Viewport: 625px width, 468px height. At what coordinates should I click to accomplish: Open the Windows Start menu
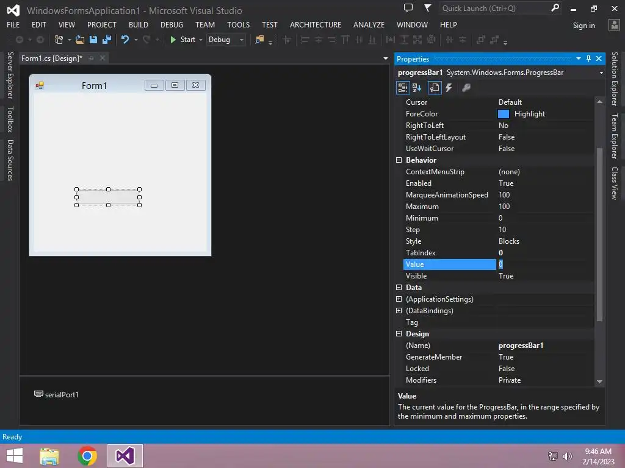15,456
